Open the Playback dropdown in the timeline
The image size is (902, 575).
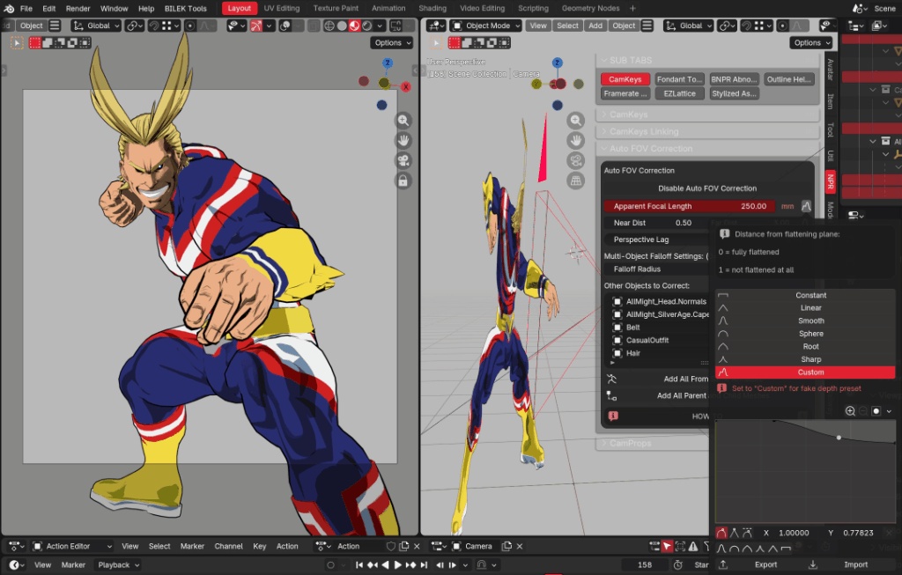118,564
